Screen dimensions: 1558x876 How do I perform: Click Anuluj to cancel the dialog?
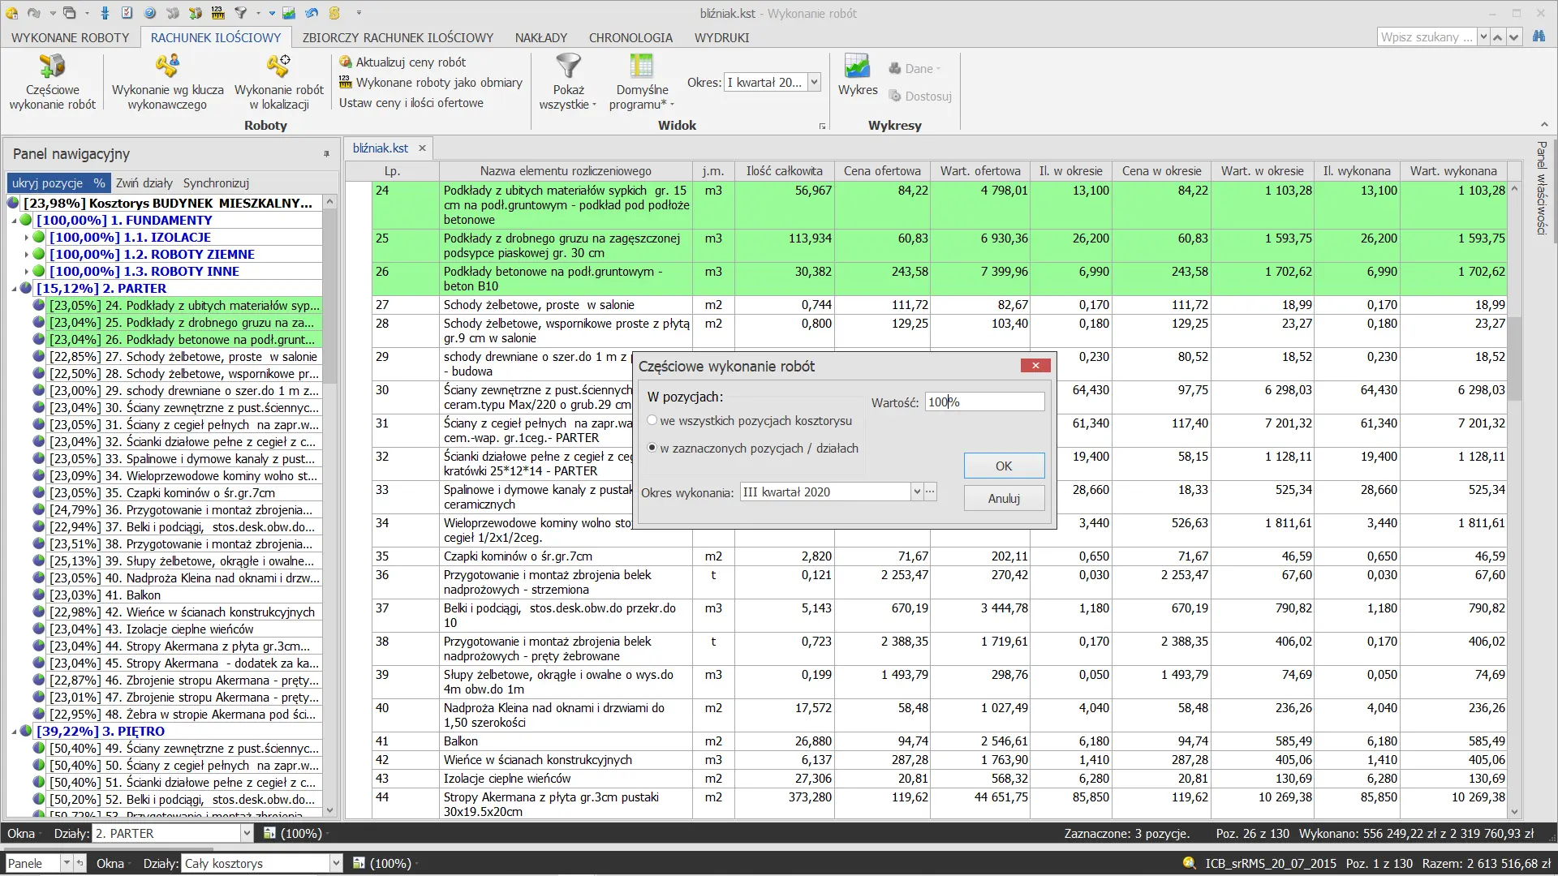(x=1004, y=498)
